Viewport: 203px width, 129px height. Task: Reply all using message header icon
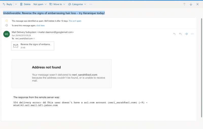(x=180, y=34)
